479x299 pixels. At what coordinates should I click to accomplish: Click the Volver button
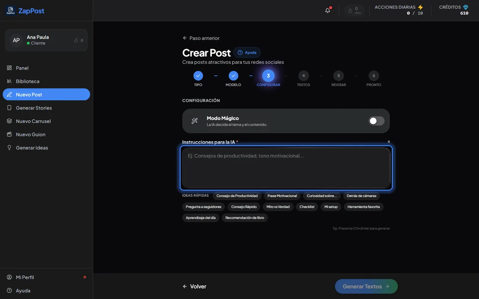194,286
